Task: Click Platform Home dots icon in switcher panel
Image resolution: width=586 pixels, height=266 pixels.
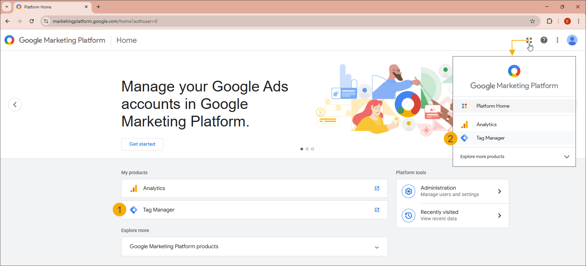Action: tap(464, 106)
